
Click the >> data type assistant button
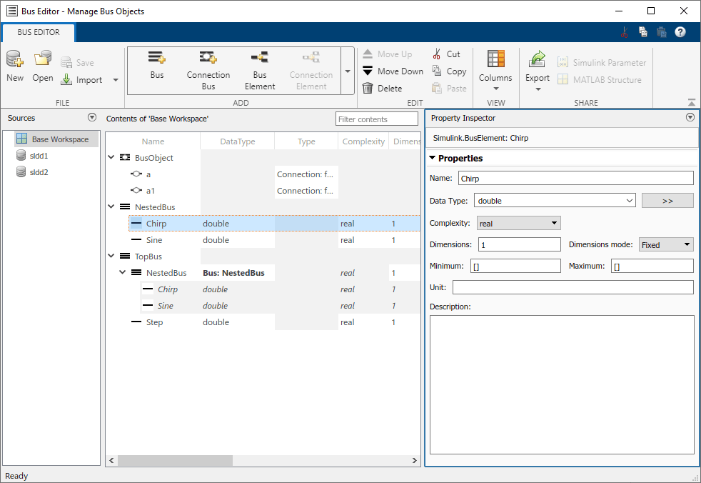point(667,201)
